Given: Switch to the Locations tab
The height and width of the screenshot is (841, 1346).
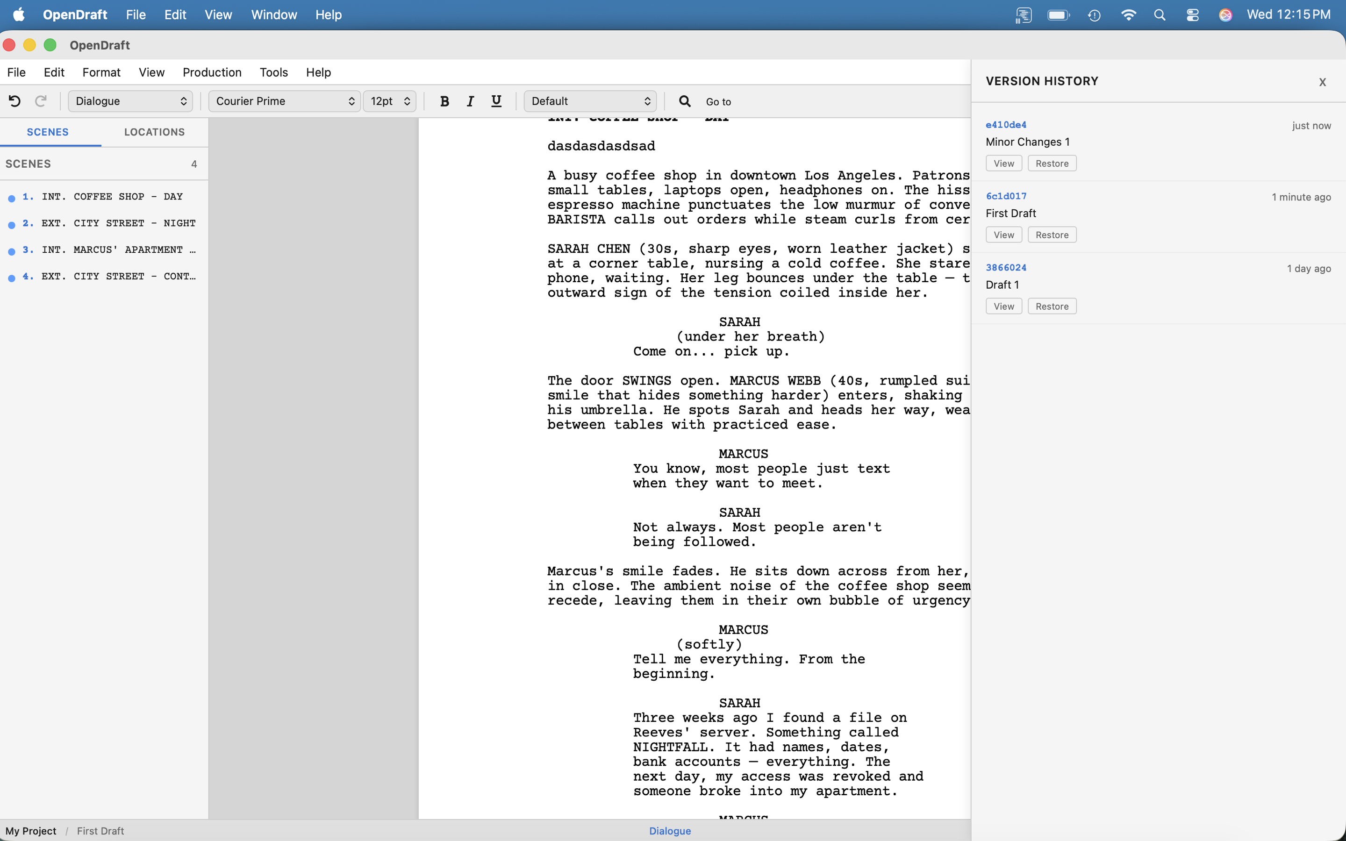Looking at the screenshot, I should (154, 132).
